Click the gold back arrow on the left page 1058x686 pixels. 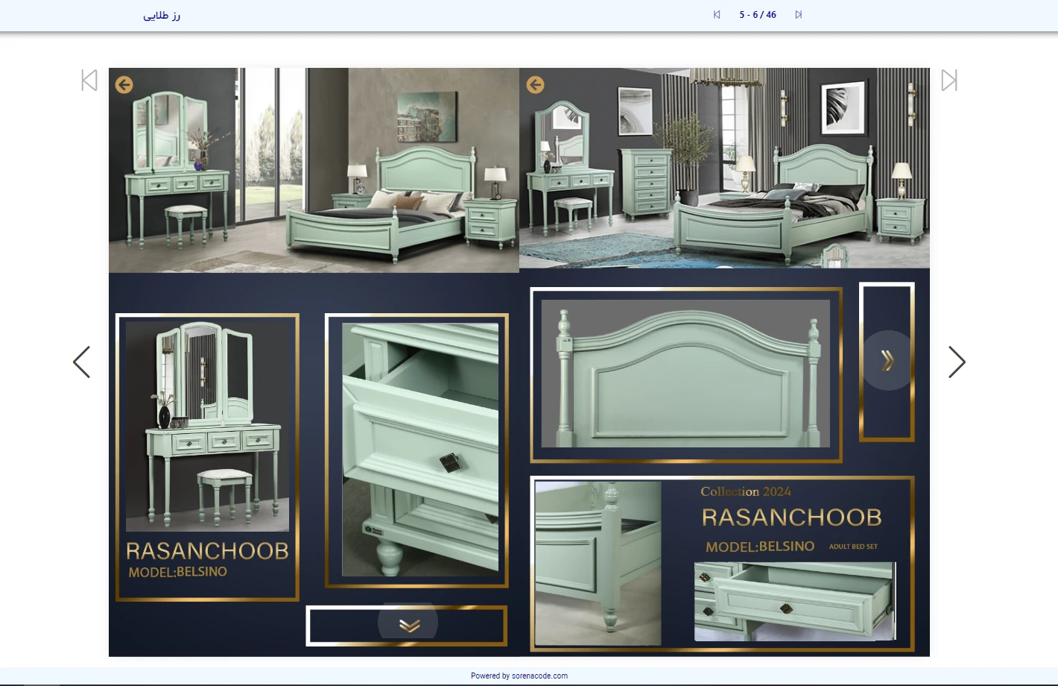(x=124, y=85)
